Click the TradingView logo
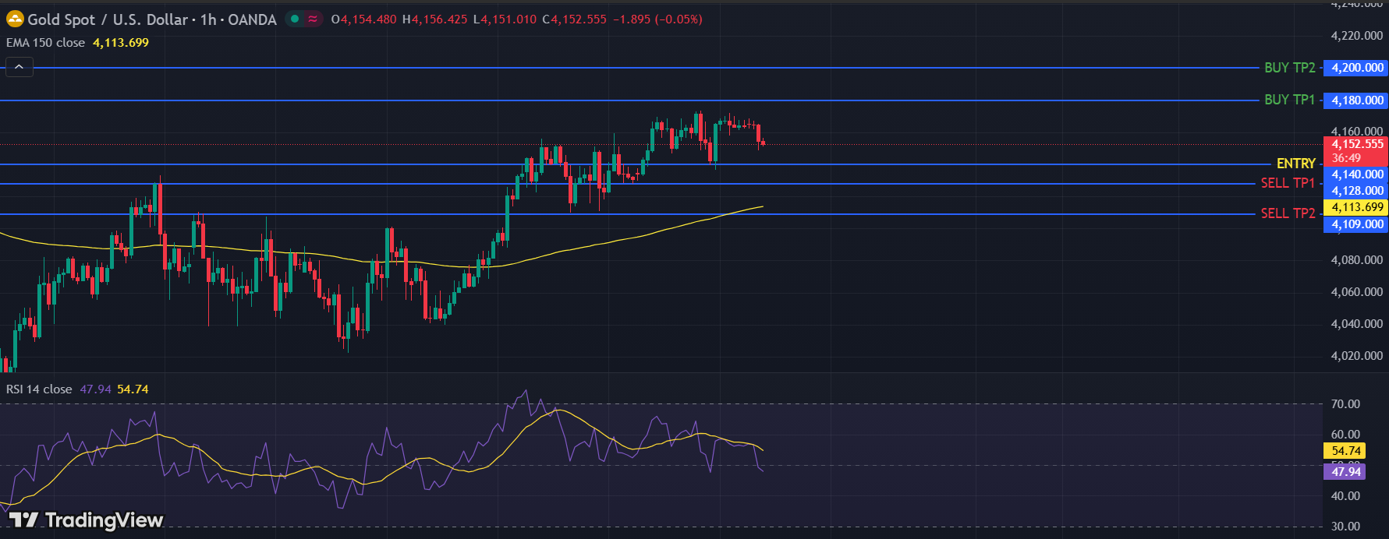The image size is (1389, 539). 86,520
